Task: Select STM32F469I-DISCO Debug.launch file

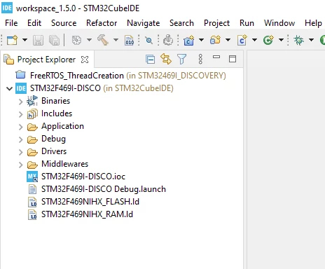Action: click(x=104, y=189)
